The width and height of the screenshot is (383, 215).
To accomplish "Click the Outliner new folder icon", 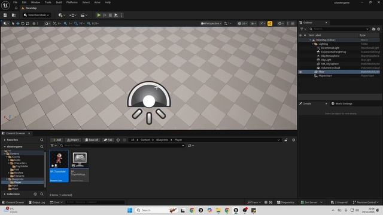I will [x=373, y=29].
